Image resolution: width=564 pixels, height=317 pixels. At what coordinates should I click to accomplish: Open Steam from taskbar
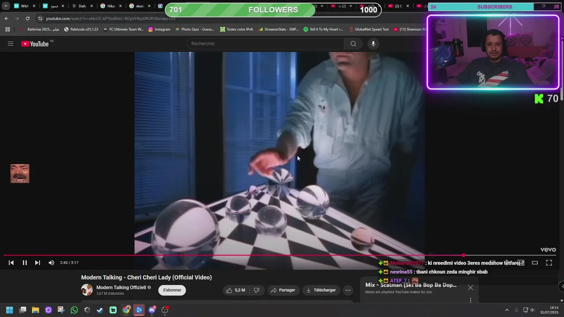click(x=100, y=310)
